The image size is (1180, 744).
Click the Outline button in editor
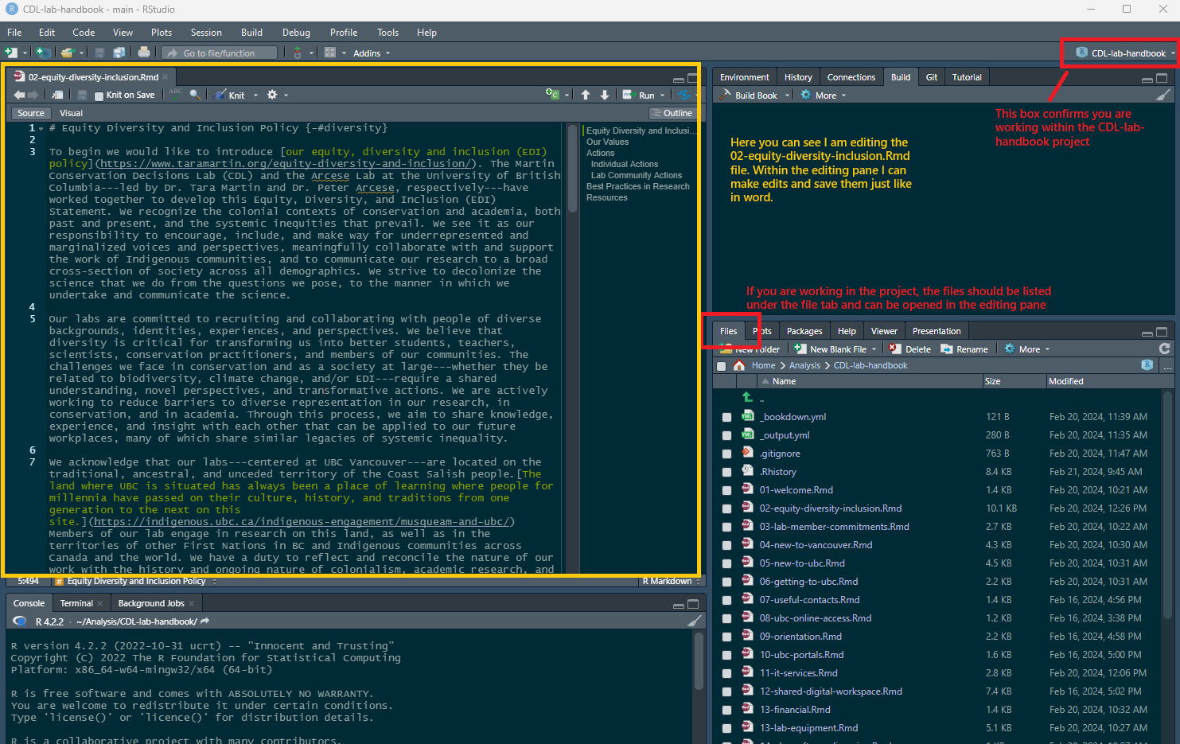672,113
